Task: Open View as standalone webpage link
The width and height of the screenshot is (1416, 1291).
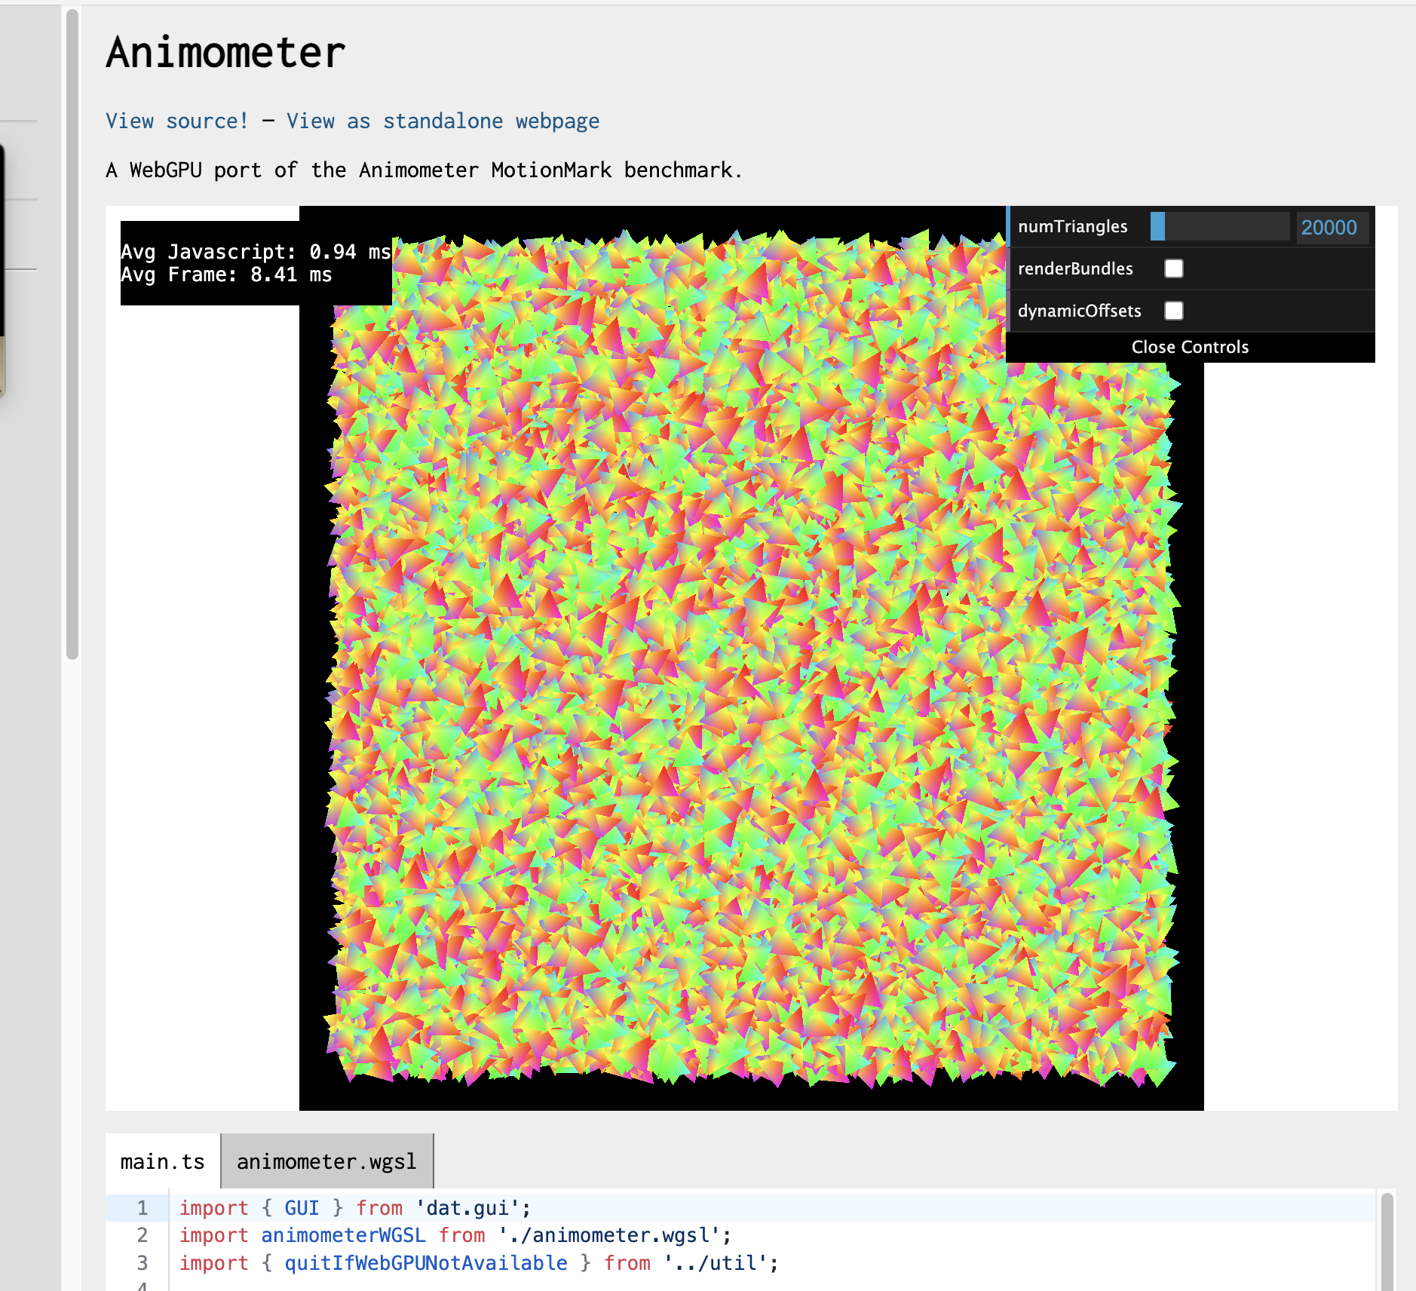Action: (443, 121)
